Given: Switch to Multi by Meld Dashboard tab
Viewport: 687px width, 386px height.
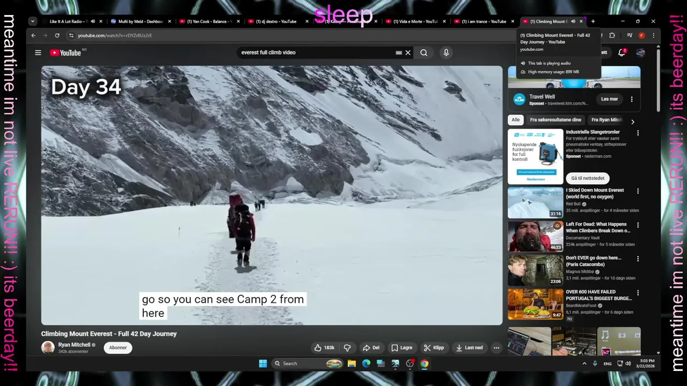Looking at the screenshot, I should [140, 21].
